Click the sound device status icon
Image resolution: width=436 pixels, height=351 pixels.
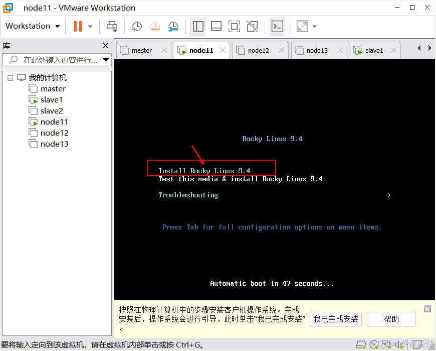(x=399, y=344)
